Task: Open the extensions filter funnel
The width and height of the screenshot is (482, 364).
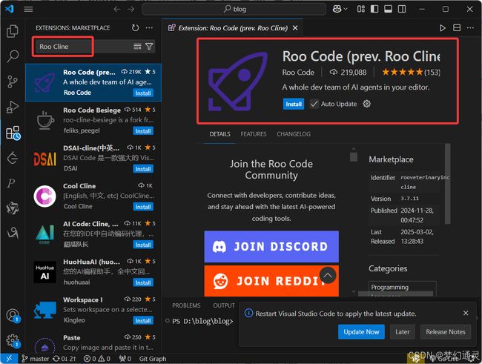Action: 149,47
